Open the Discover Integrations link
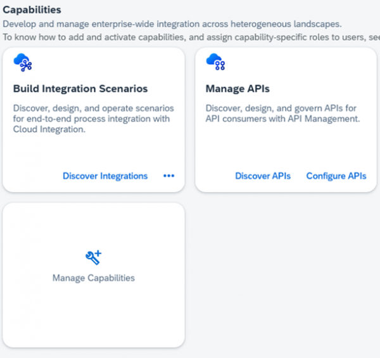 pos(105,176)
